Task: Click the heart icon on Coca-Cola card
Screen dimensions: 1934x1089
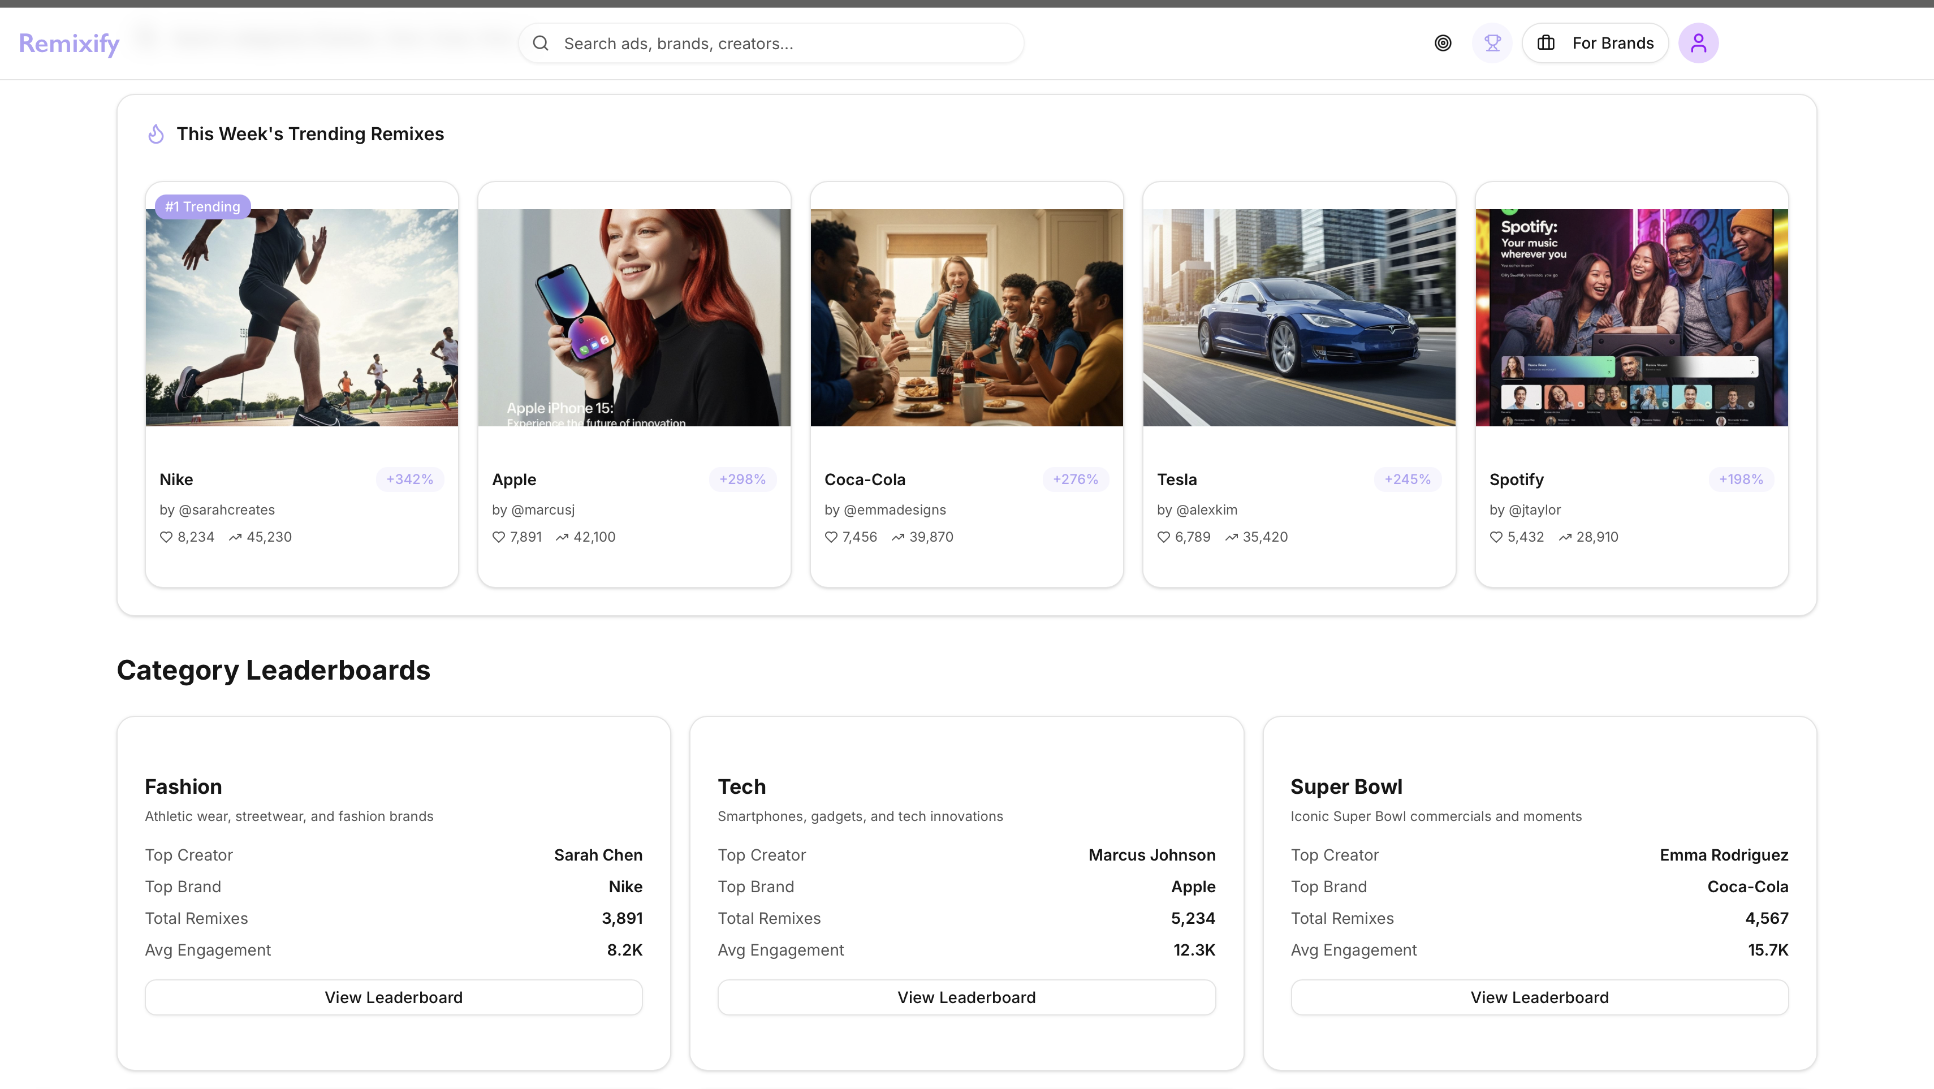Action: coord(831,537)
